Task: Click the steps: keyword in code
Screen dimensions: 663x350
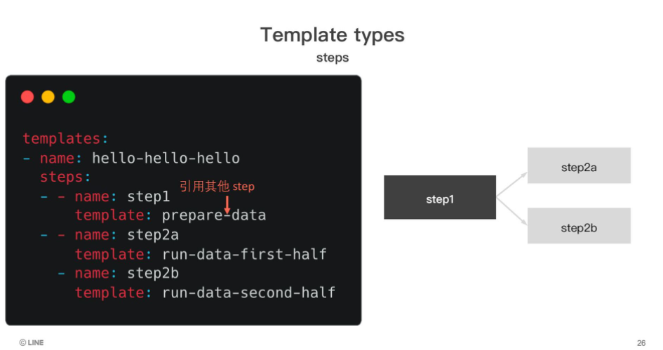Action: click(x=65, y=177)
